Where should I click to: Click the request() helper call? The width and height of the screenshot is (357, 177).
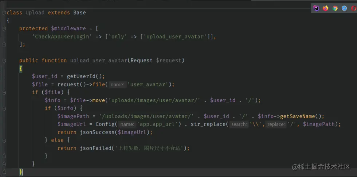click(x=71, y=84)
